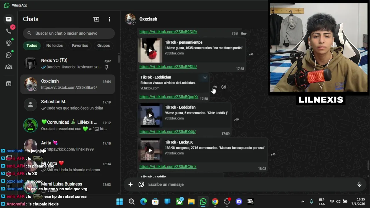Play the TikTok Lucky_K video thumbnail

pos(150,150)
